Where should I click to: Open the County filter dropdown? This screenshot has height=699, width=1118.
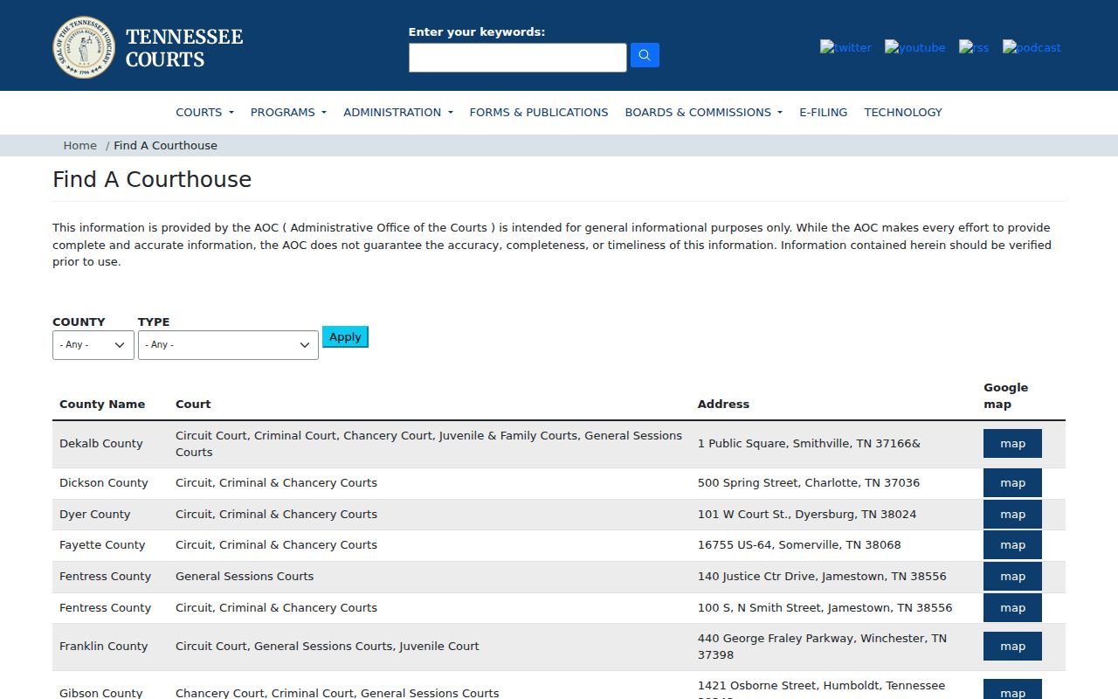pyautogui.click(x=93, y=345)
